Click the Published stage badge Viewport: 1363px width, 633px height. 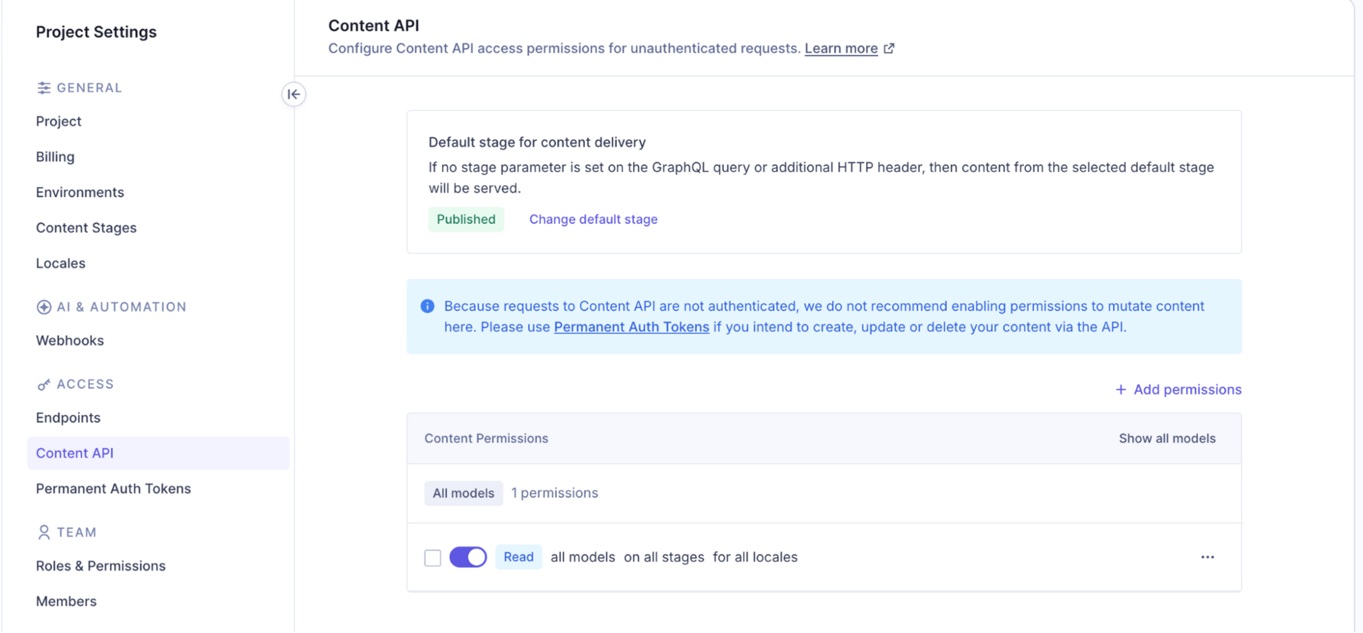[x=466, y=219]
